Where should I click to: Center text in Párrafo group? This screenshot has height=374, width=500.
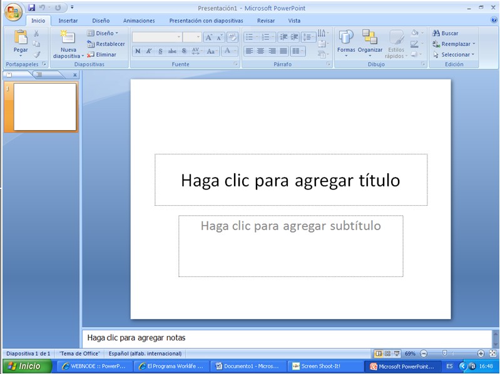coord(260,51)
